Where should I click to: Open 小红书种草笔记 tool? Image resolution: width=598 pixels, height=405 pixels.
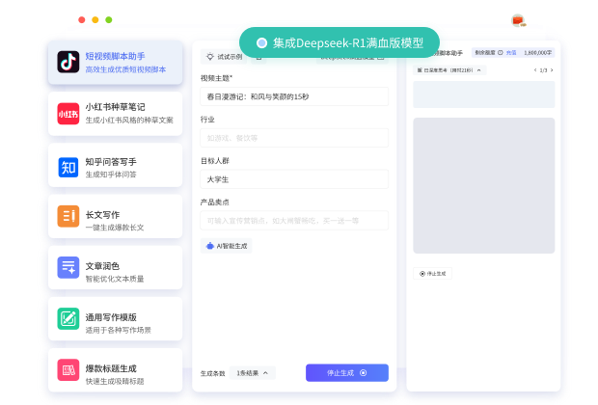click(115, 114)
